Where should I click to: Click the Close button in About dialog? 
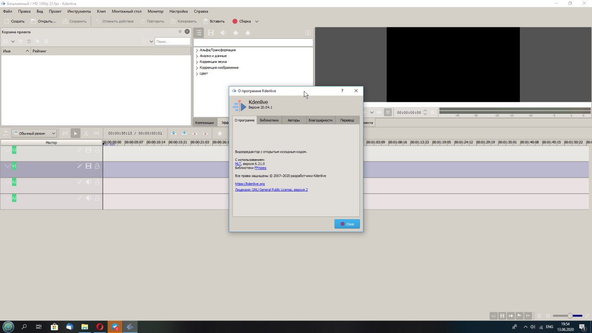tap(347, 224)
